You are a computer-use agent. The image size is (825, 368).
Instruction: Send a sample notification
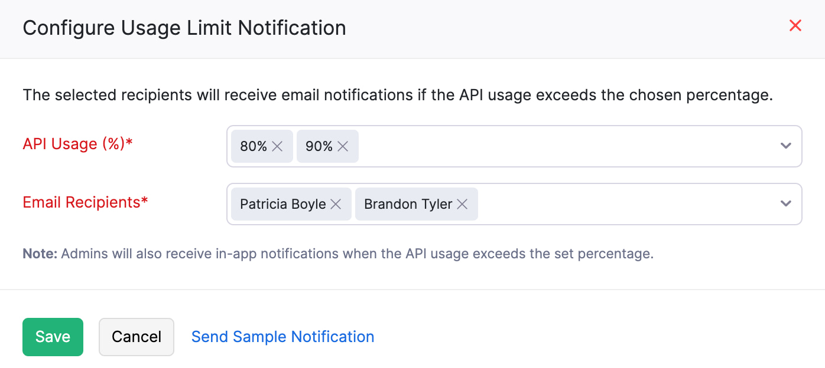coord(282,336)
